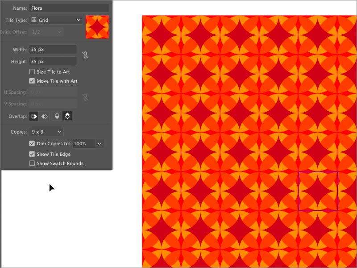Click the Width input field
357x268 pixels.
click(53, 50)
